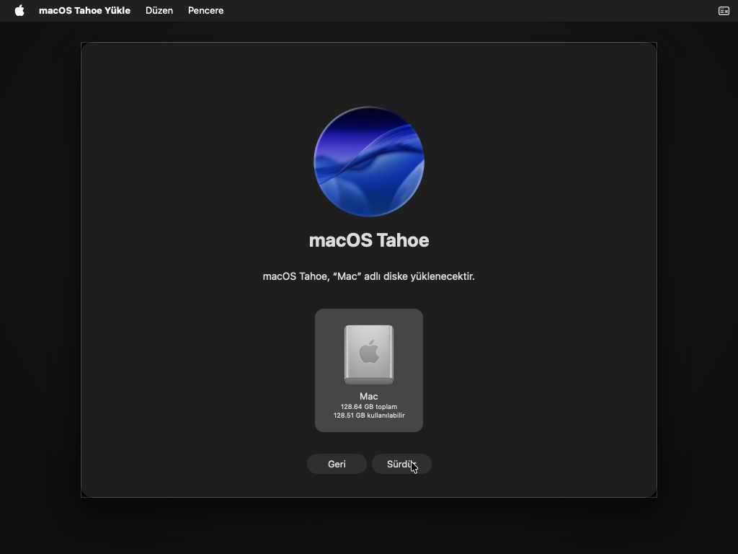The height and width of the screenshot is (554, 738).
Task: Click the macOS Tahoe round logo
Action: click(369, 162)
